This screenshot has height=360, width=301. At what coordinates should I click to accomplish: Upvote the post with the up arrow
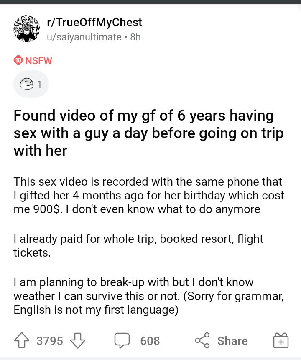pyautogui.click(x=22, y=340)
